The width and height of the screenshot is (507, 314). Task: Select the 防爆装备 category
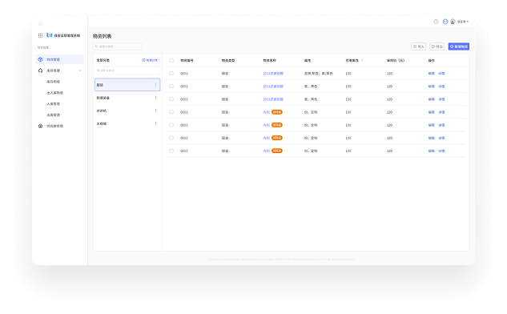tap(127, 98)
